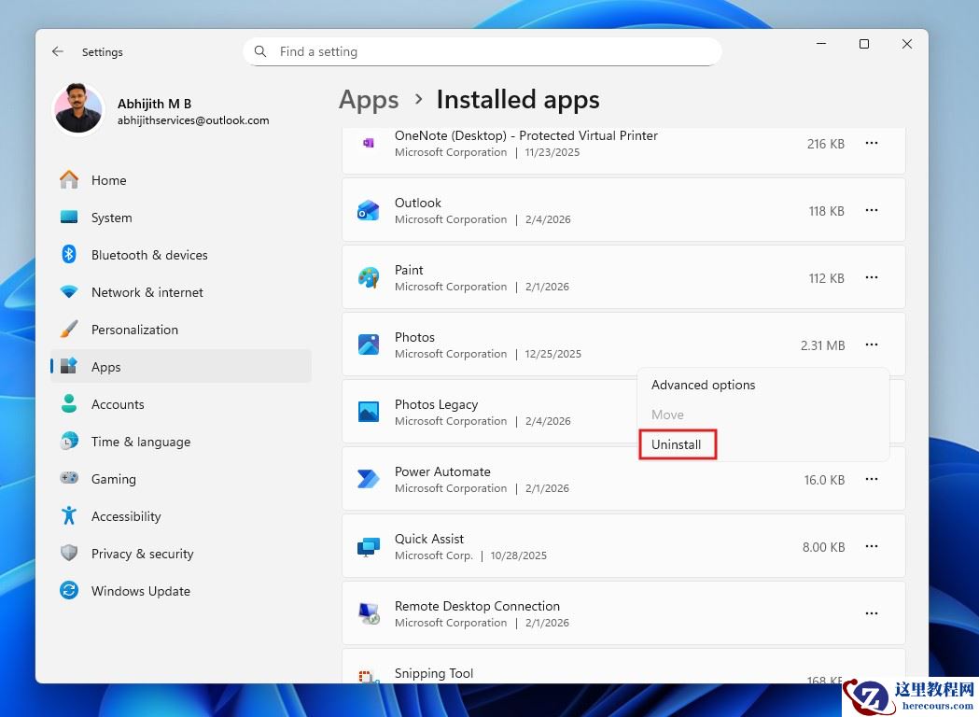This screenshot has width=979, height=717.
Task: Open more options for Photos
Action: [x=872, y=344]
